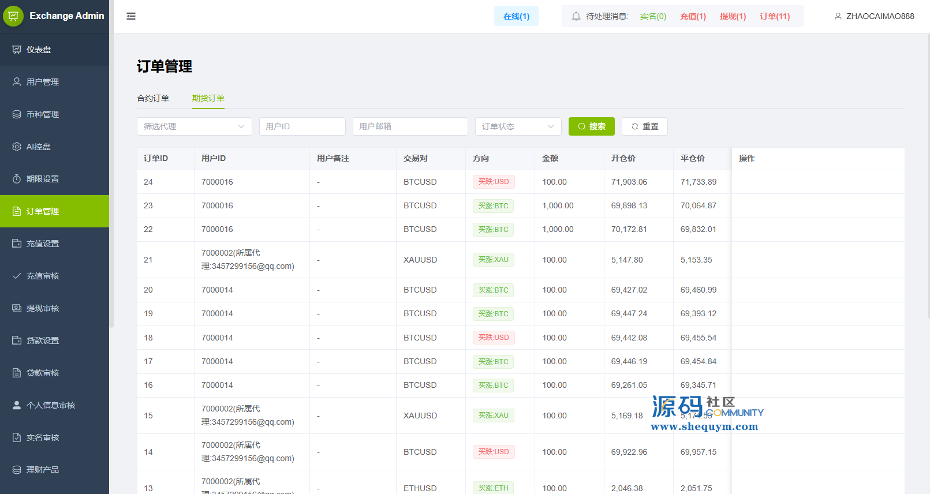Click the green 搜索 button
Image resolution: width=930 pixels, height=494 pixels.
coord(591,126)
